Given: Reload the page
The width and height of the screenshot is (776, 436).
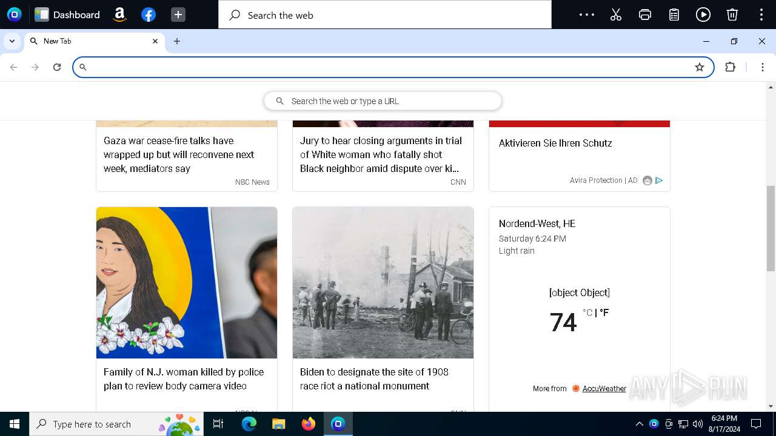Looking at the screenshot, I should click(x=57, y=67).
